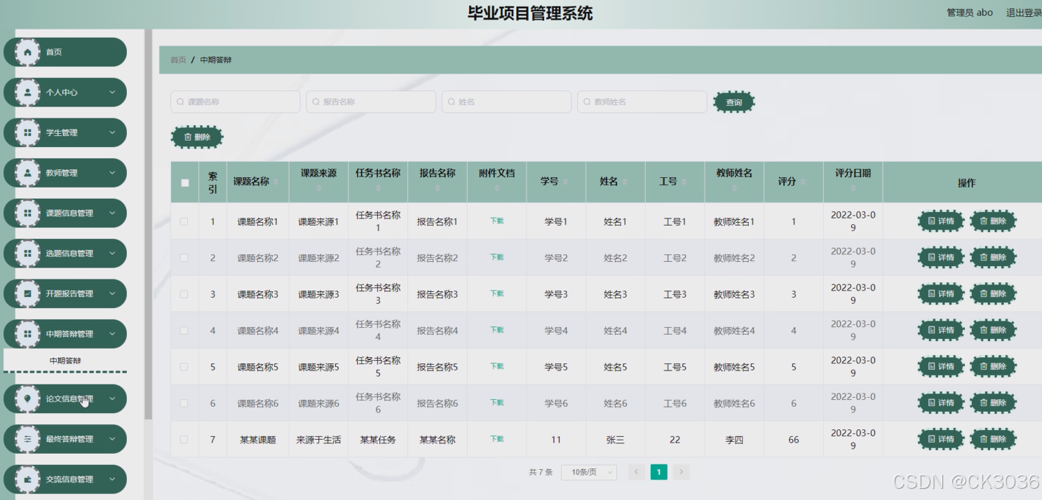Delete the 课题名称6 row
Image resolution: width=1042 pixels, height=500 pixels.
[993, 403]
